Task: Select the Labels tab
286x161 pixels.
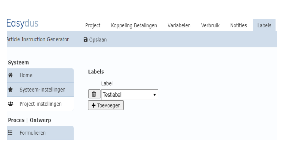Action: tap(264, 25)
